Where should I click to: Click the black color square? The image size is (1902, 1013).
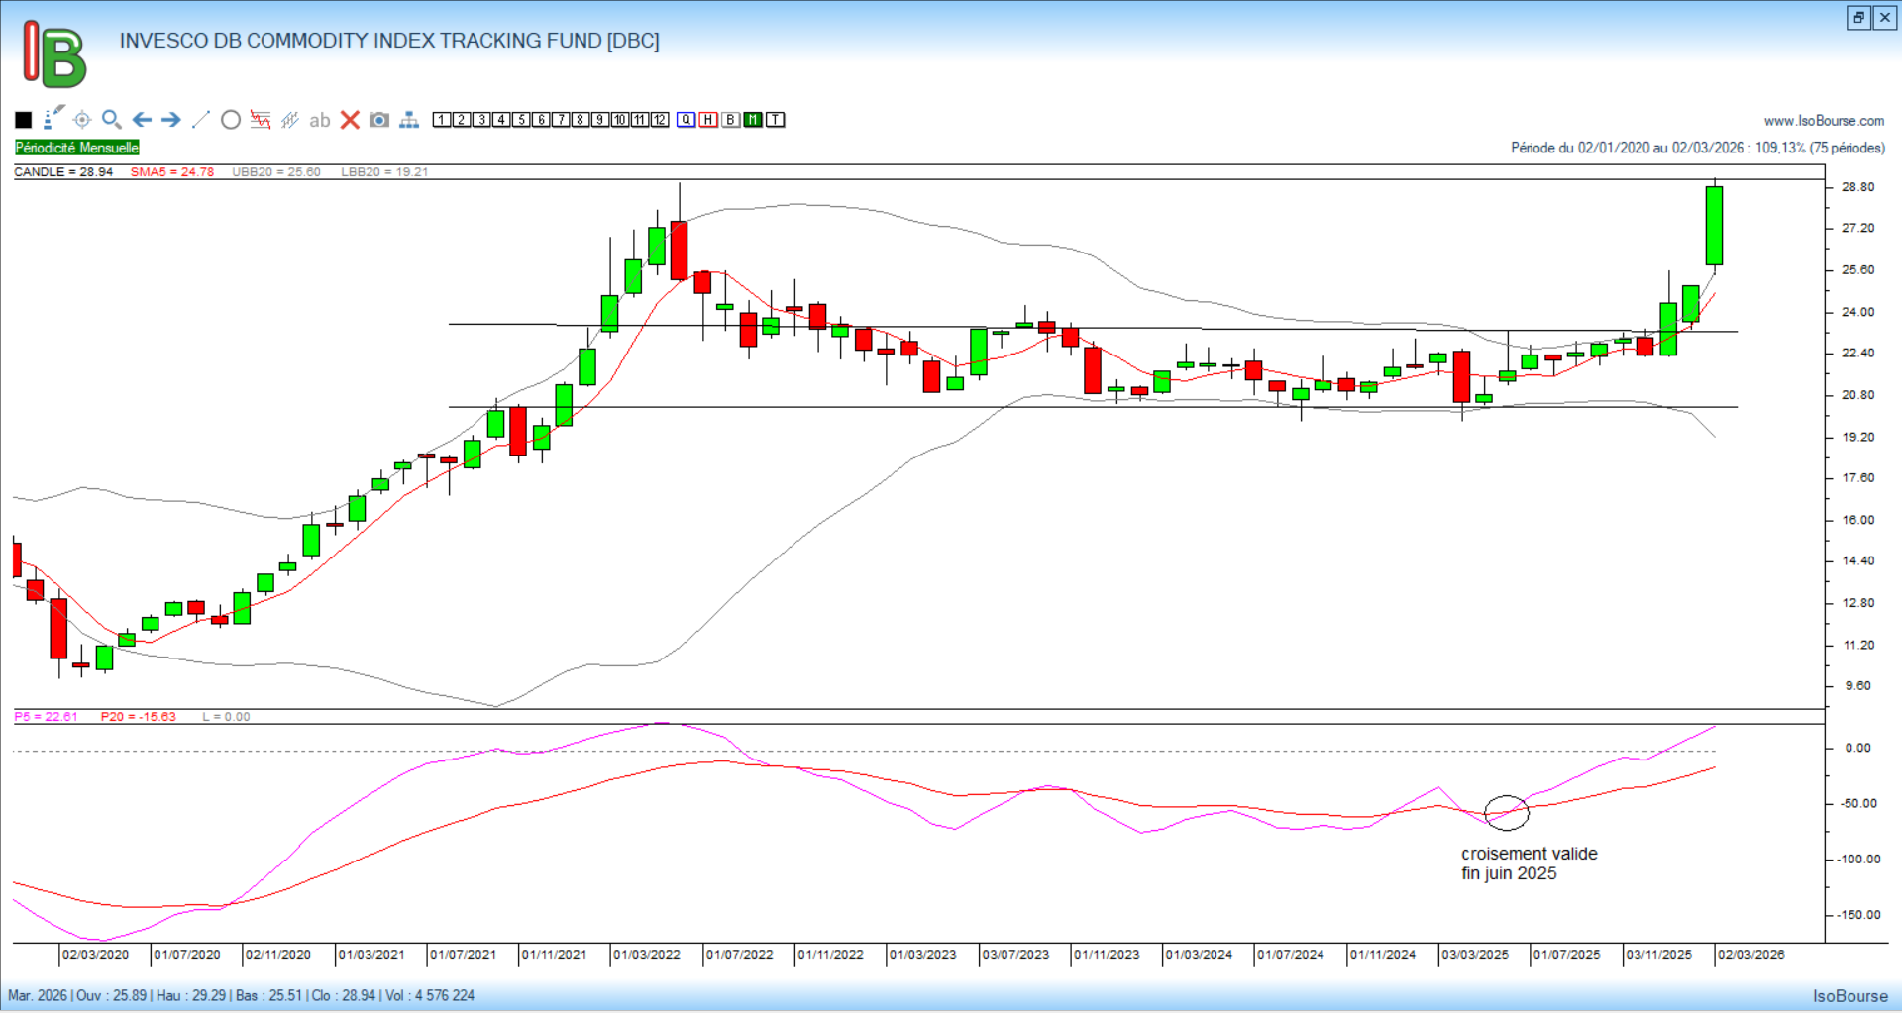coord(24,120)
